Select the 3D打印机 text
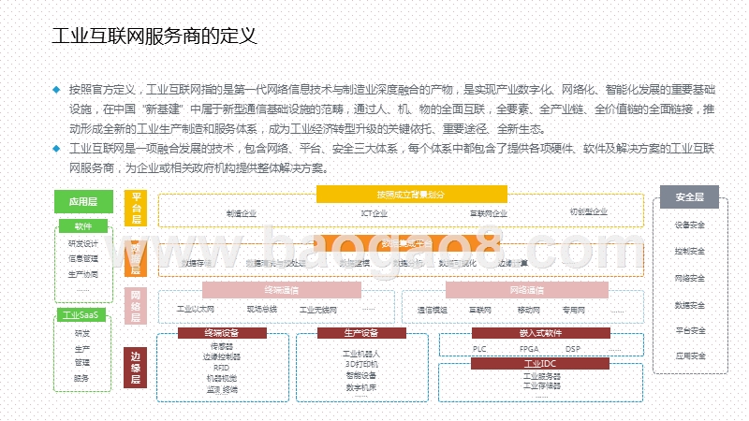 point(361,364)
